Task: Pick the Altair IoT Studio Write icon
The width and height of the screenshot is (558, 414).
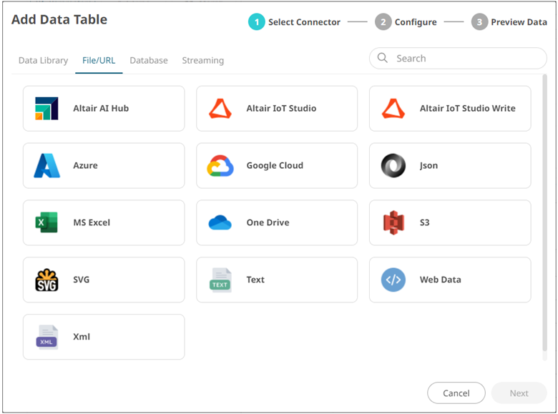Action: (393, 109)
